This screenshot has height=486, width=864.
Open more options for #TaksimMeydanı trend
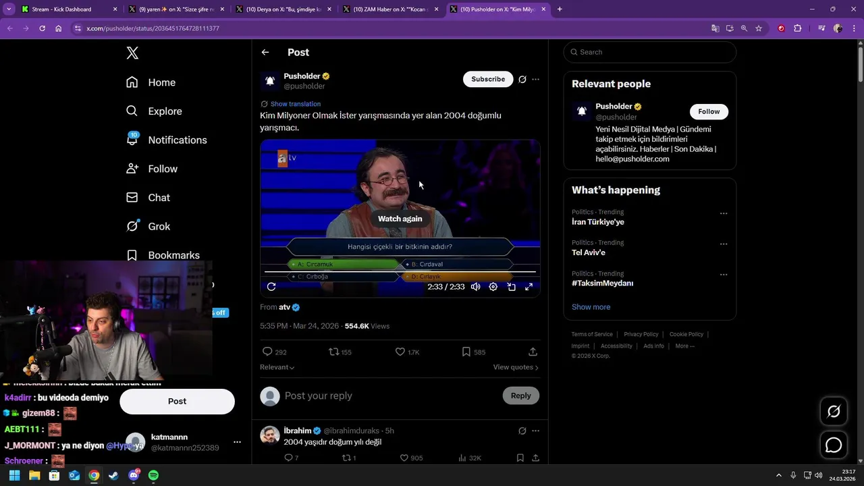pyautogui.click(x=724, y=275)
